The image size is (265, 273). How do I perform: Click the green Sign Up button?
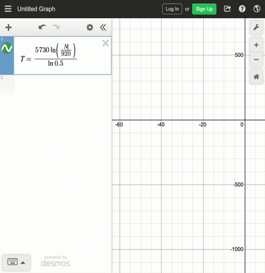pyautogui.click(x=204, y=9)
